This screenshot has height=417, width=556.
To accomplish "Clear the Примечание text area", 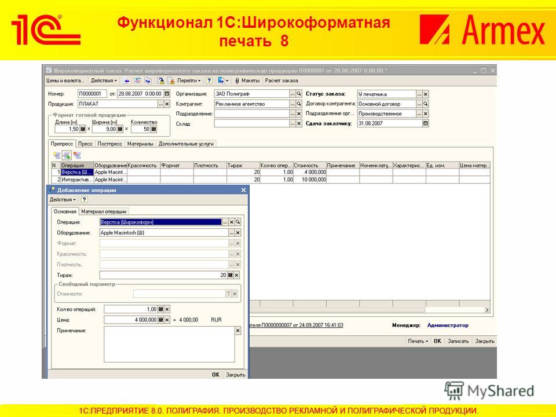I will 238,331.
